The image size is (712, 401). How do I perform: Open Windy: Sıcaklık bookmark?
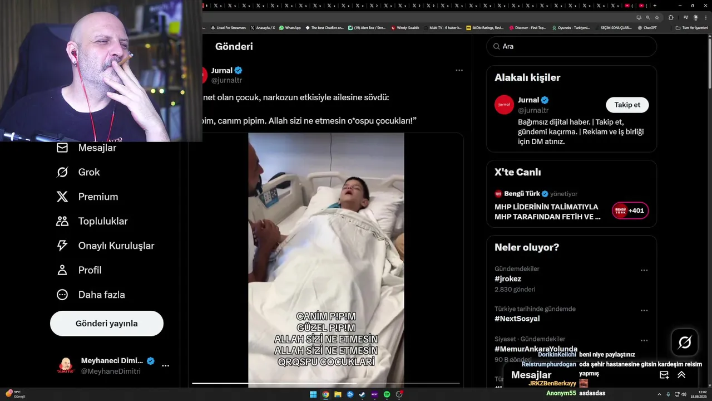coord(405,27)
